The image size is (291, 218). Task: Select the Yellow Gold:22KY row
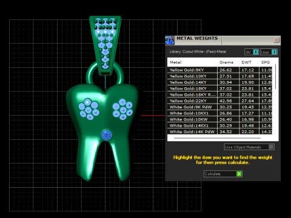(219, 101)
